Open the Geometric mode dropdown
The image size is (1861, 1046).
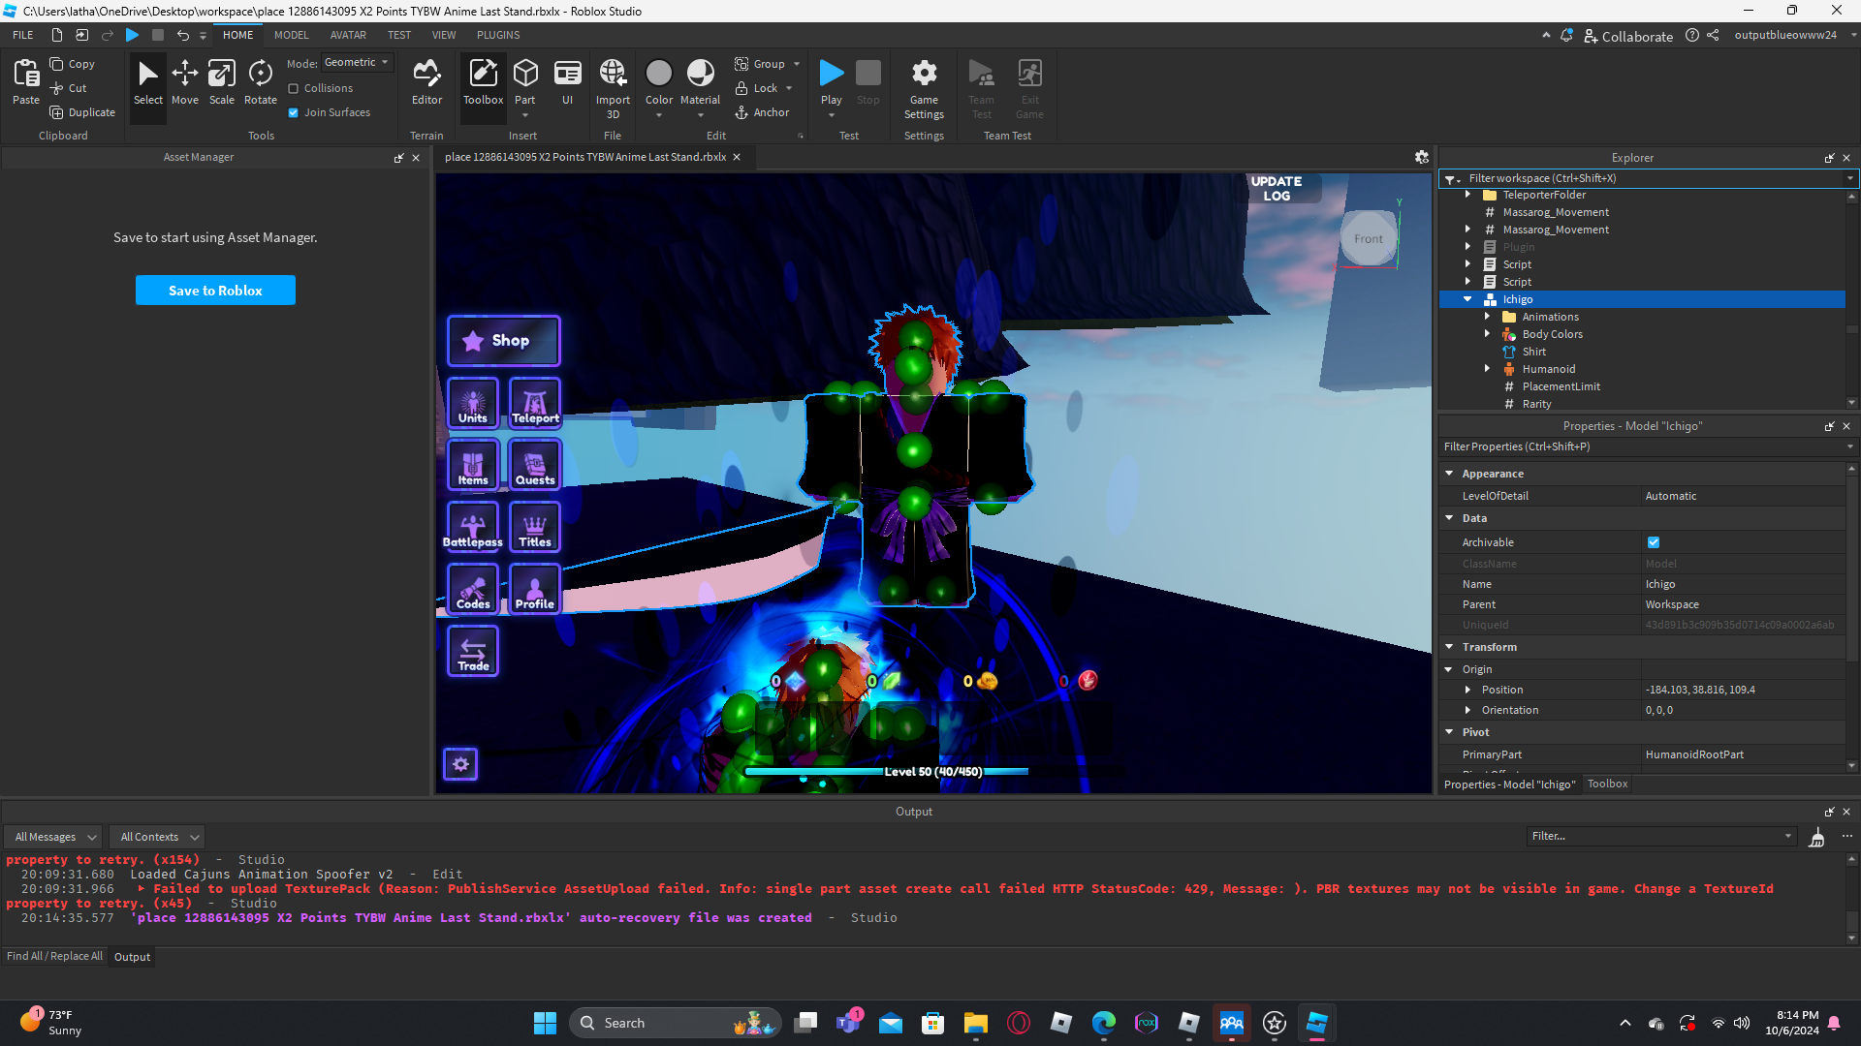pos(356,62)
